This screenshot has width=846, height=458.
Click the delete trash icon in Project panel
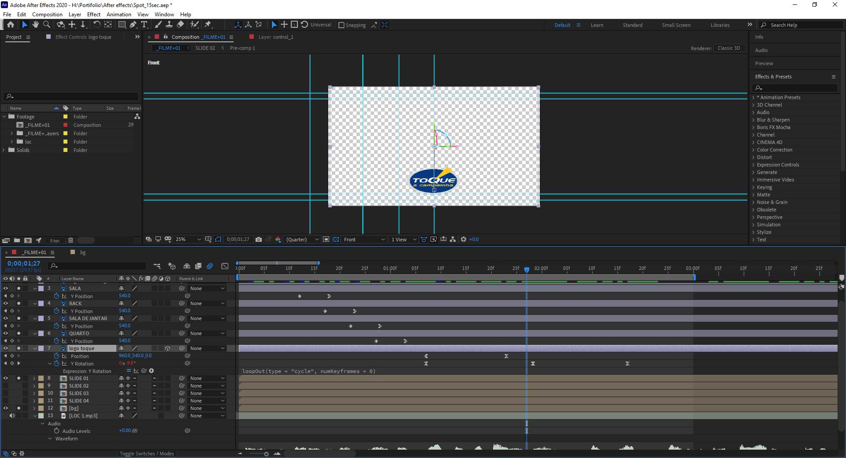coord(70,240)
